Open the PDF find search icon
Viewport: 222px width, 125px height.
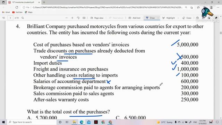(x=23, y=18)
